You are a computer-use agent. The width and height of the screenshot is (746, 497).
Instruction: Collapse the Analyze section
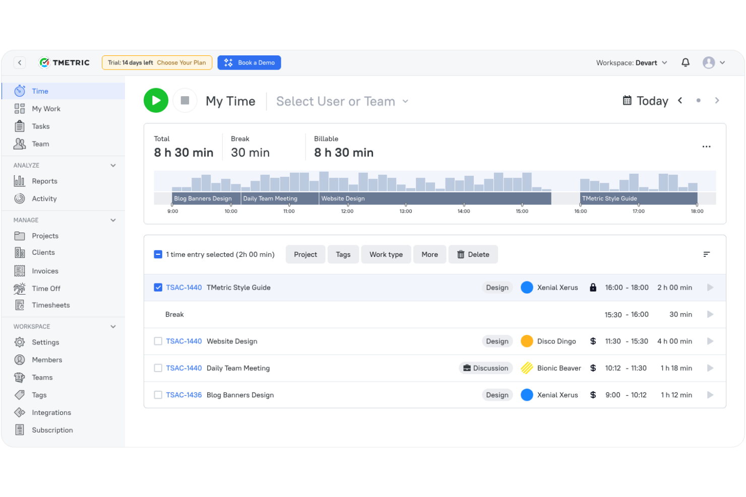pyautogui.click(x=113, y=165)
